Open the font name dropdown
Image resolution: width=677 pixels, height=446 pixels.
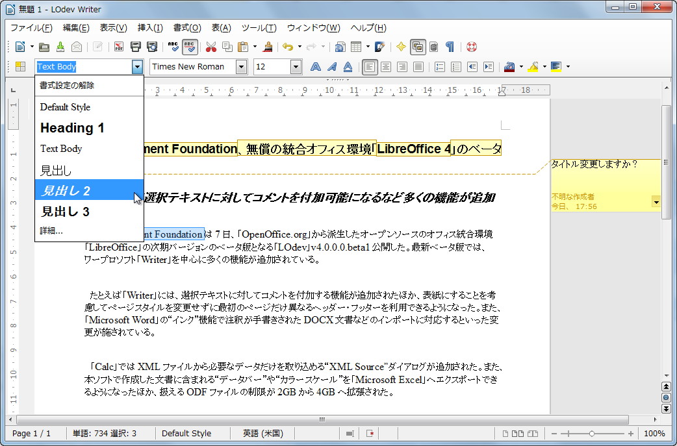[241, 66]
